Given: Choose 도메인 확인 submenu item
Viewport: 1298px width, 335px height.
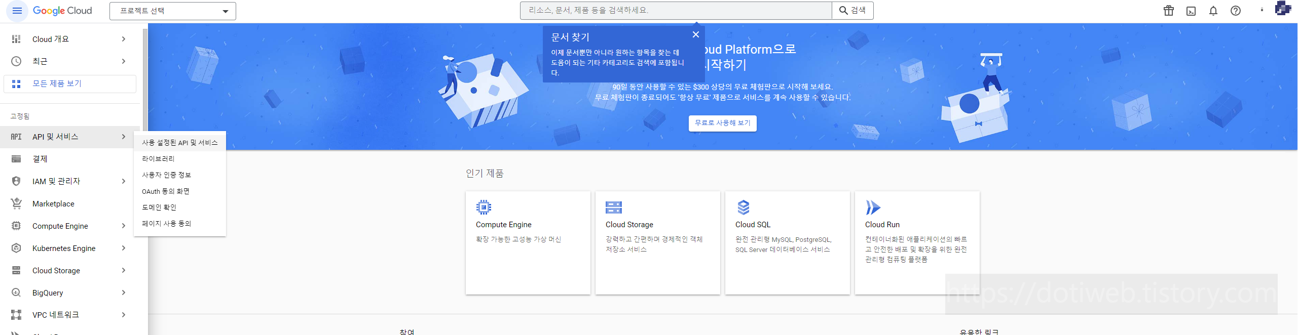Looking at the screenshot, I should 180,207.
